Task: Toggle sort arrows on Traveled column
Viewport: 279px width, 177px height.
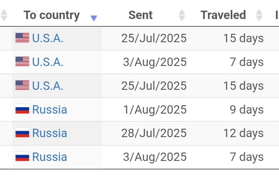Action: coord(259,15)
